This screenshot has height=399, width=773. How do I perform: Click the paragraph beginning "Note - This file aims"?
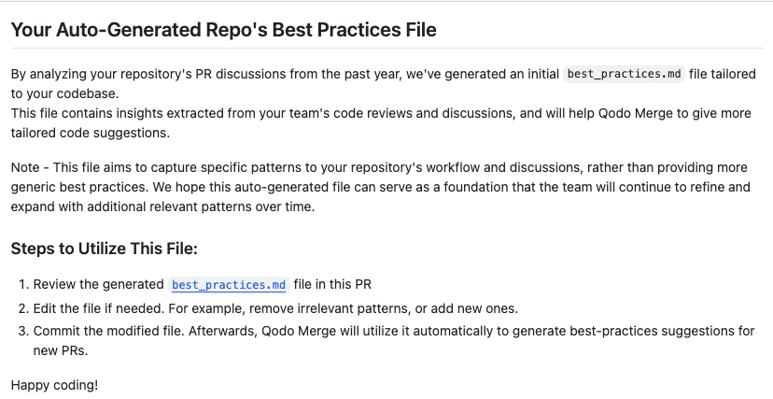coord(381,187)
